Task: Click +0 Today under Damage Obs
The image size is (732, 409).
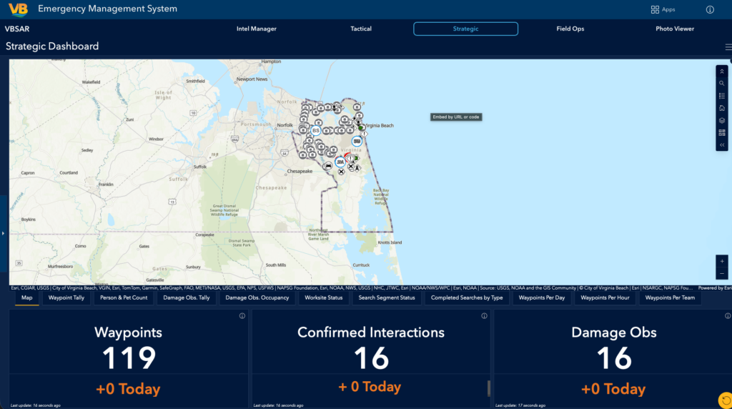Action: 613,389
